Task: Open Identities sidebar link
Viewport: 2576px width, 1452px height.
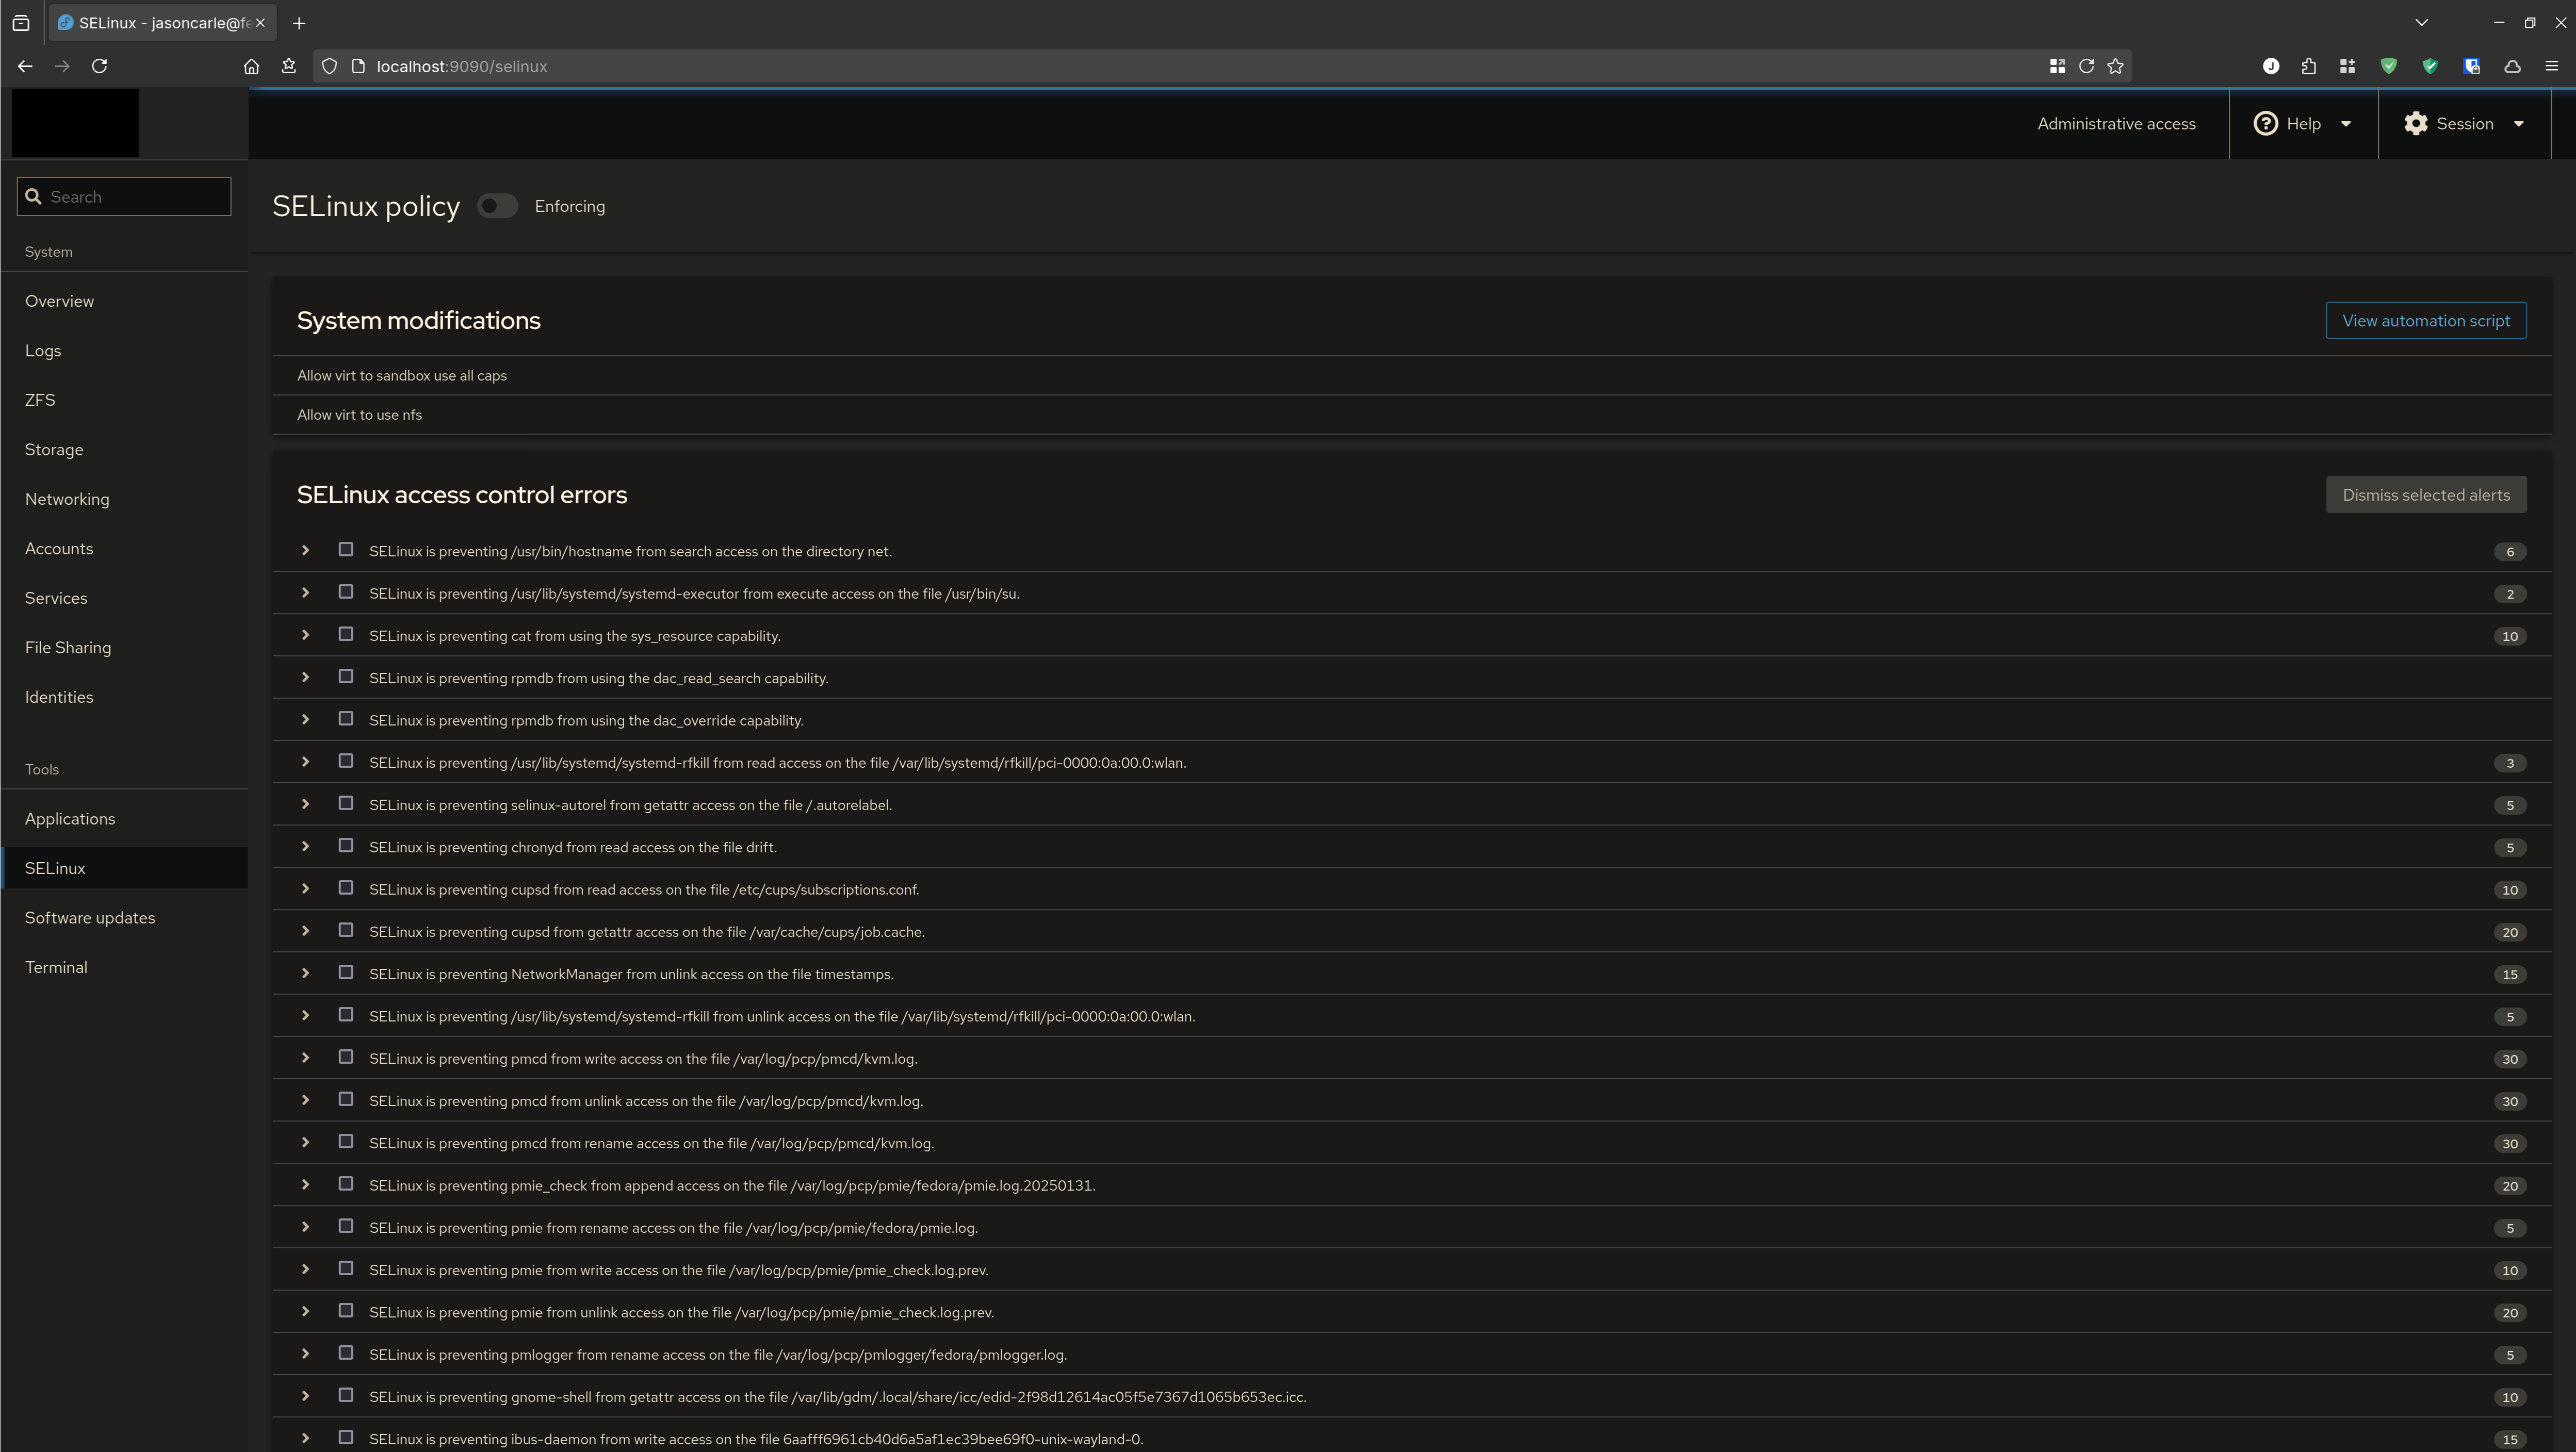Action: pos(124,697)
